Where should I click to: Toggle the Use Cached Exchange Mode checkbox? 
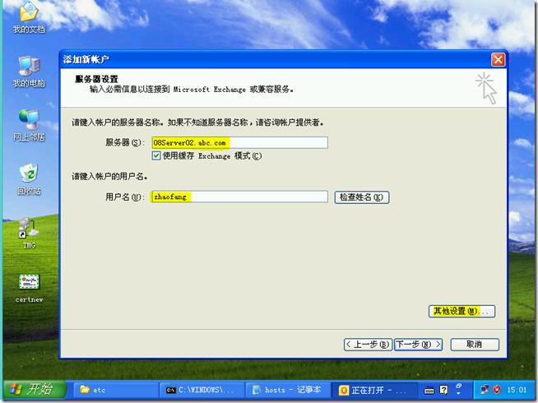(156, 155)
